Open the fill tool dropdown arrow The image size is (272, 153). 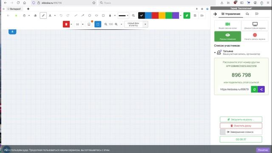pos(115,16)
